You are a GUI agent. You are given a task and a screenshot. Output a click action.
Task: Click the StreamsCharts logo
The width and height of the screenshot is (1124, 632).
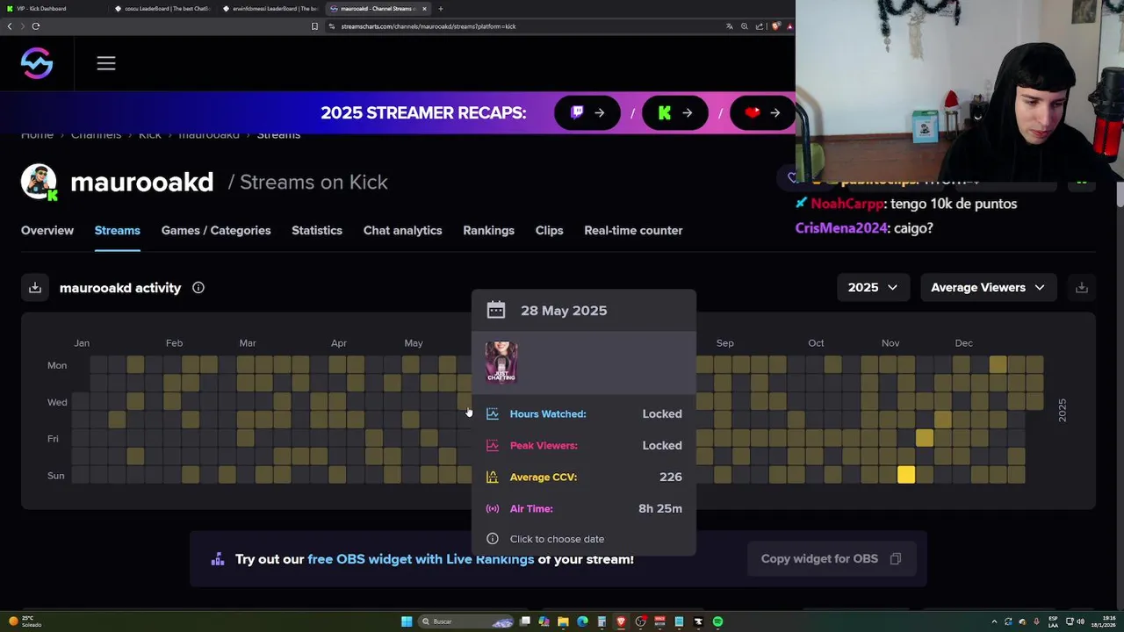(37, 63)
